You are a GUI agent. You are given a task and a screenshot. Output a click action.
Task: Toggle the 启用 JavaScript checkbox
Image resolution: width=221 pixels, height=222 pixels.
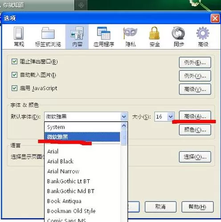point(14,88)
